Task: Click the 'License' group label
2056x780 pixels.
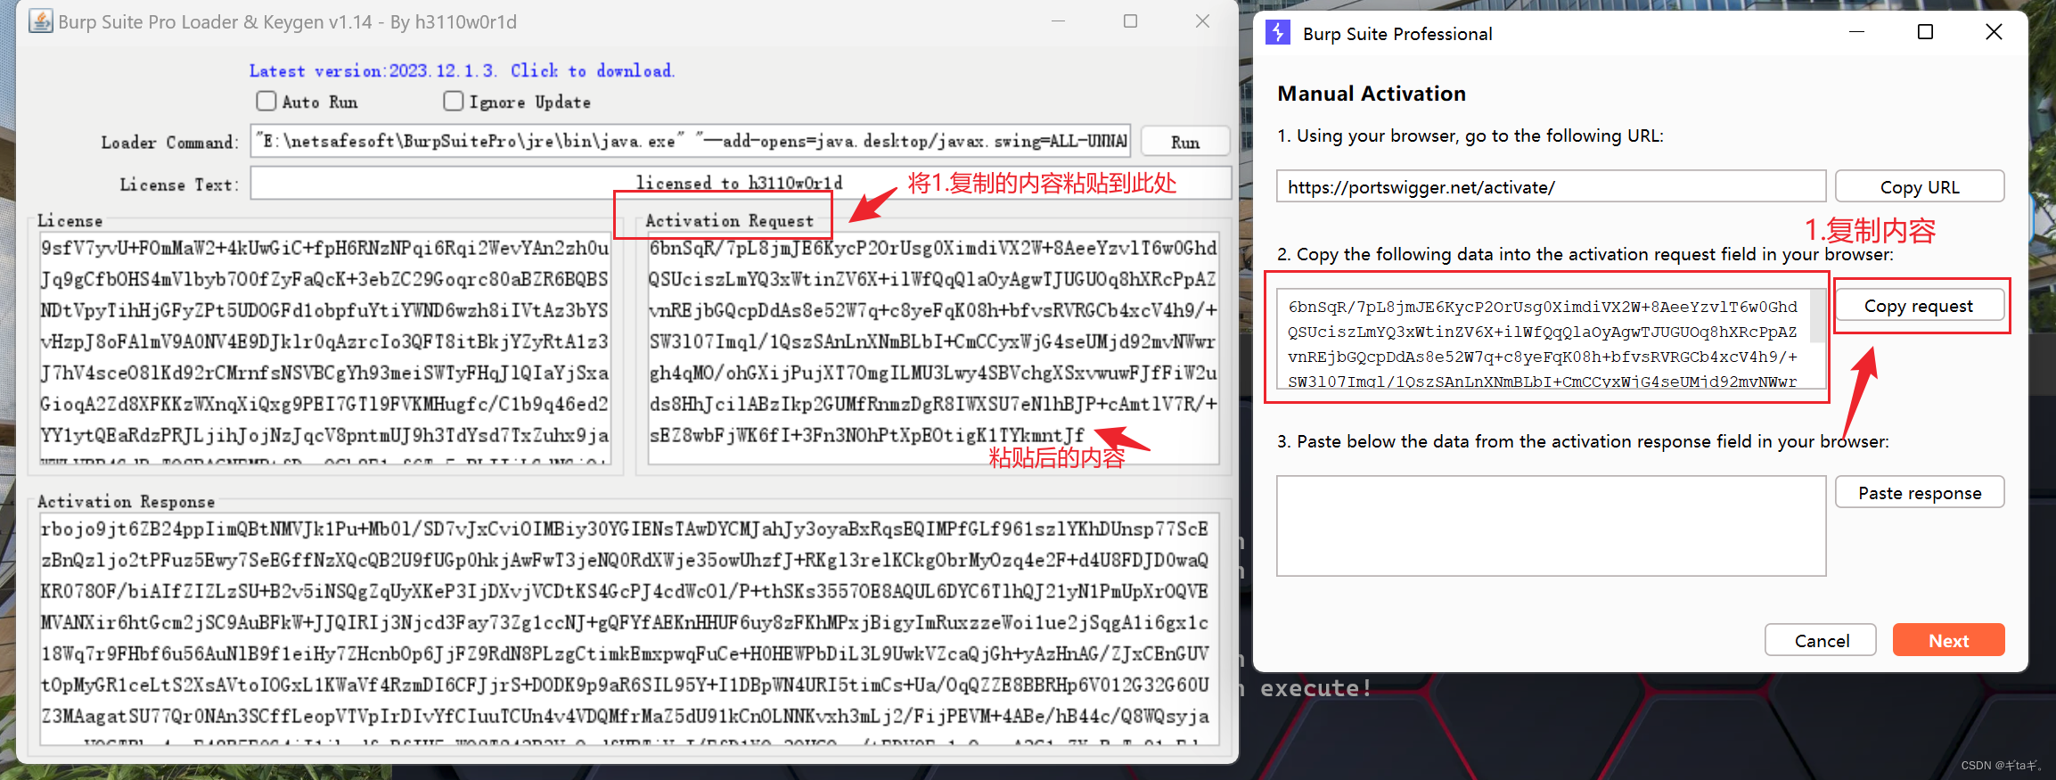Action: pos(70,221)
